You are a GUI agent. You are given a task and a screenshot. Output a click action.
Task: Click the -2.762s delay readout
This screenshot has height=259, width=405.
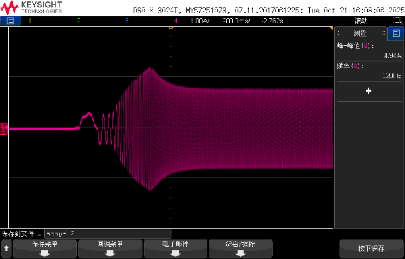[x=272, y=21]
